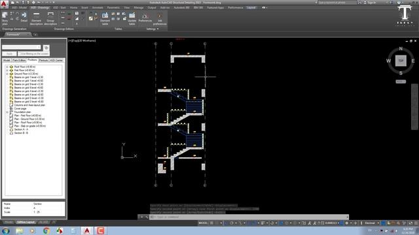Expand the Roof Floor (+9.90 m) node
419x235 pixels.
[x=7, y=67]
